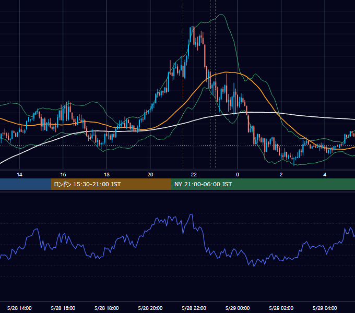Click the '5/28 16:00' label on indicator axis

(x=63, y=308)
